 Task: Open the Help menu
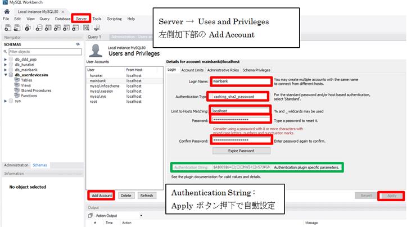click(x=131, y=19)
